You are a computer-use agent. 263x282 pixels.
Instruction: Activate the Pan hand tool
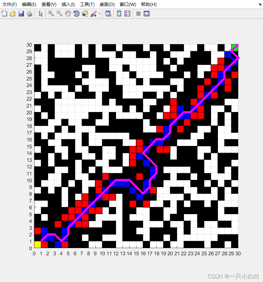(x=68, y=14)
